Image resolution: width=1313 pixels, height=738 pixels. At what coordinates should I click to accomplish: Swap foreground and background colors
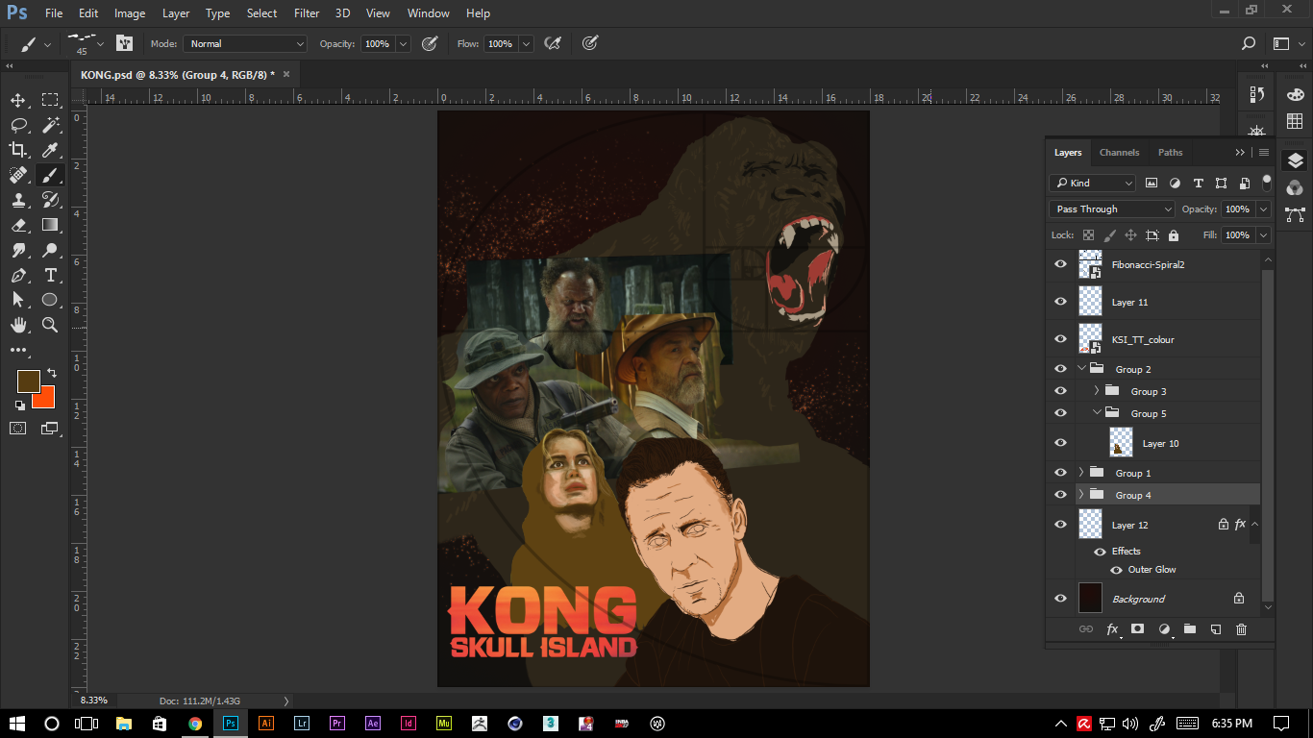point(51,373)
